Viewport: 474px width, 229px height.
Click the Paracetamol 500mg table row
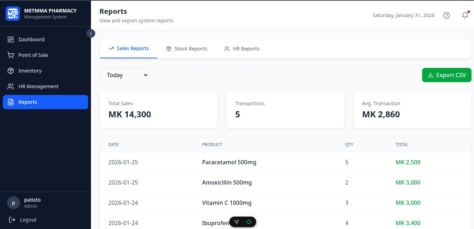(x=286, y=162)
